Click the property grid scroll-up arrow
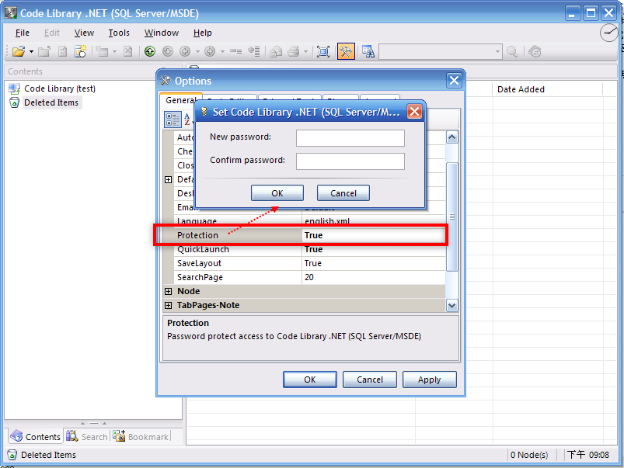 click(x=452, y=137)
